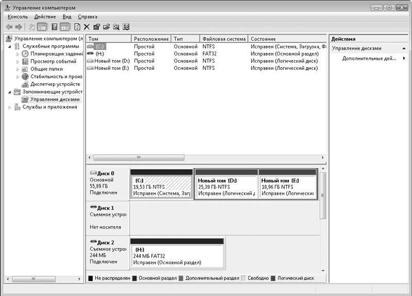
Task: Click the Help question mark toolbar icon
Action: coord(54,27)
